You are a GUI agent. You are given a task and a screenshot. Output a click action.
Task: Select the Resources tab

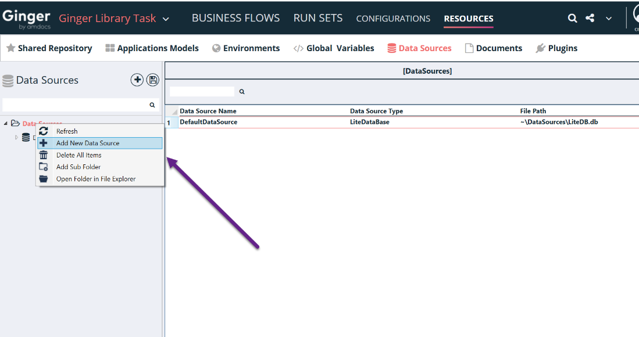(469, 19)
